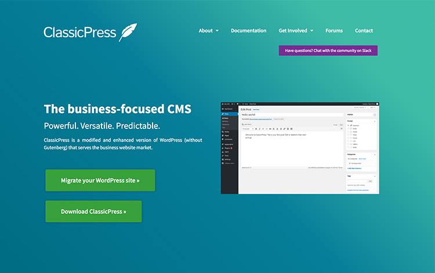This screenshot has height=273, width=435.
Task: Click the ClassicPress feather logo icon
Action: [128, 32]
